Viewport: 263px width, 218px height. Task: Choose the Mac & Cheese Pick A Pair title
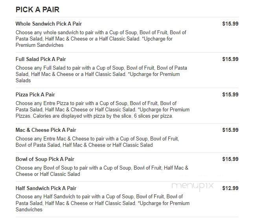point(45,130)
